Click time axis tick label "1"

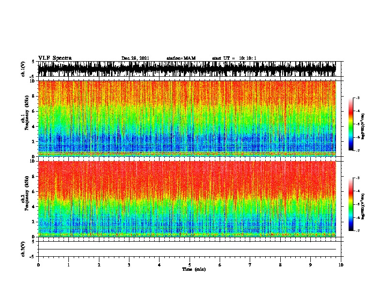[x=68, y=265]
